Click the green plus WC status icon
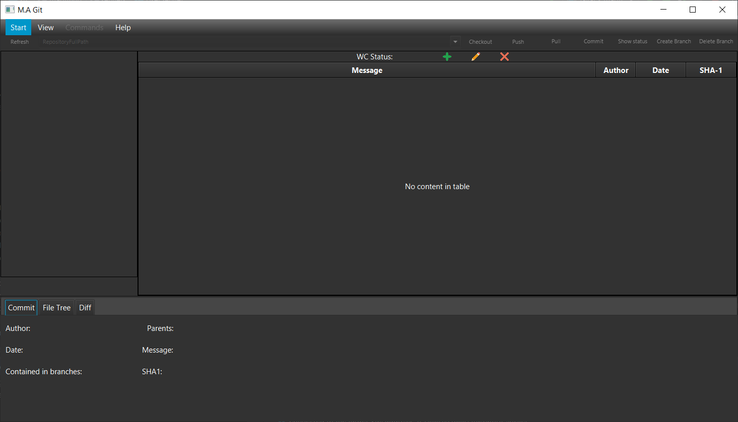This screenshot has width=738, height=422. click(x=447, y=57)
